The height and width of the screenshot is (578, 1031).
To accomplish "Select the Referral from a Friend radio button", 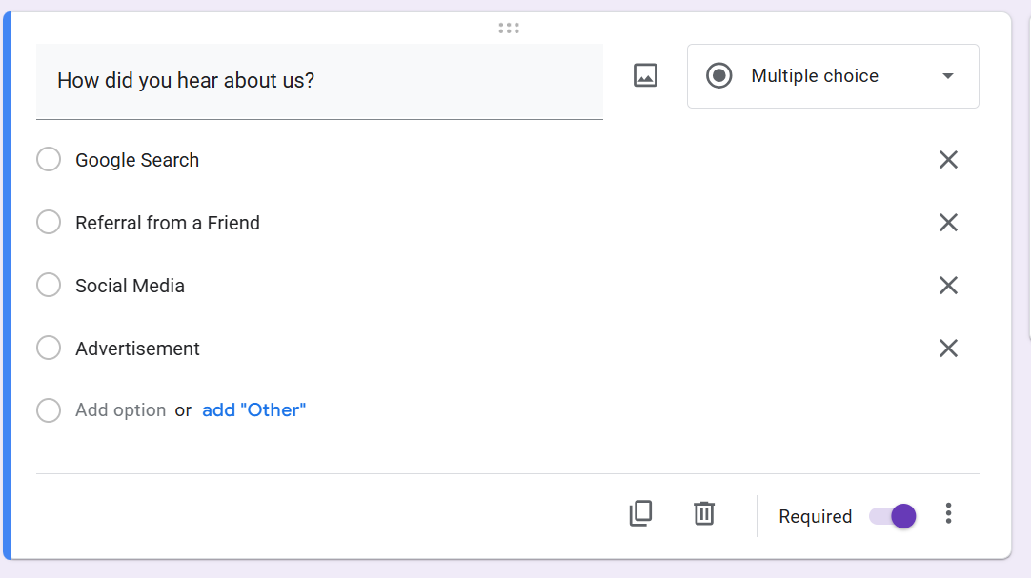I will point(49,222).
